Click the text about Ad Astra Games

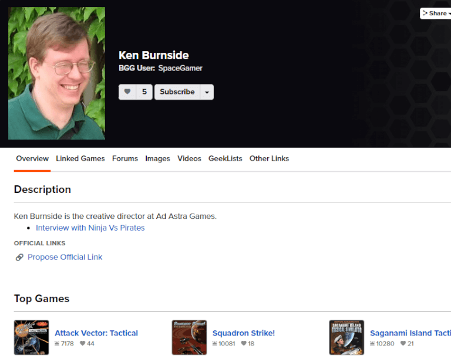[x=115, y=216]
